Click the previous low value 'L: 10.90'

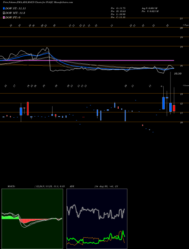coord(121,14)
